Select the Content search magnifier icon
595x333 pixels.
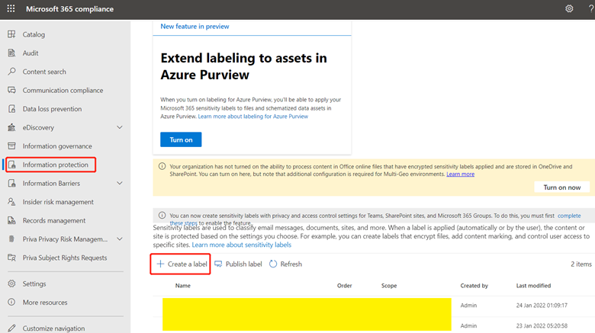click(11, 72)
